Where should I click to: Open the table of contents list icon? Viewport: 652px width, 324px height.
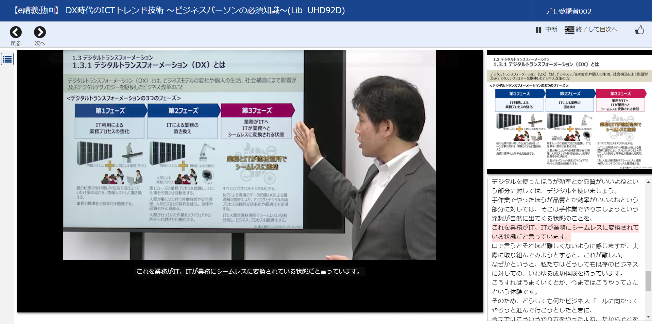[x=7, y=59]
